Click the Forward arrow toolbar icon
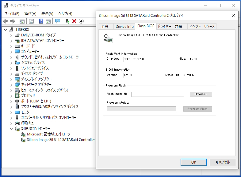 tap(13, 21)
